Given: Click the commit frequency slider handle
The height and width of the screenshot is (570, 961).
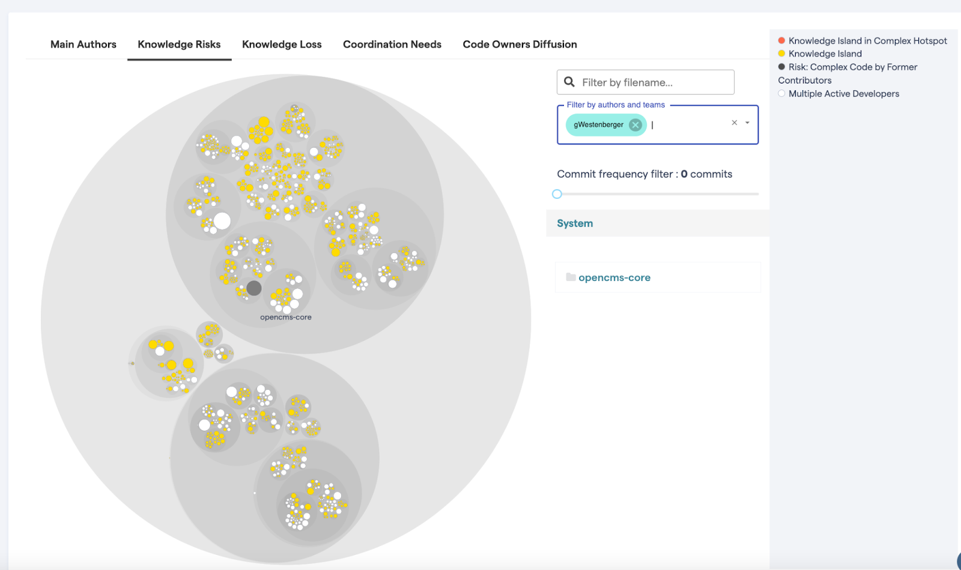Looking at the screenshot, I should (x=557, y=194).
